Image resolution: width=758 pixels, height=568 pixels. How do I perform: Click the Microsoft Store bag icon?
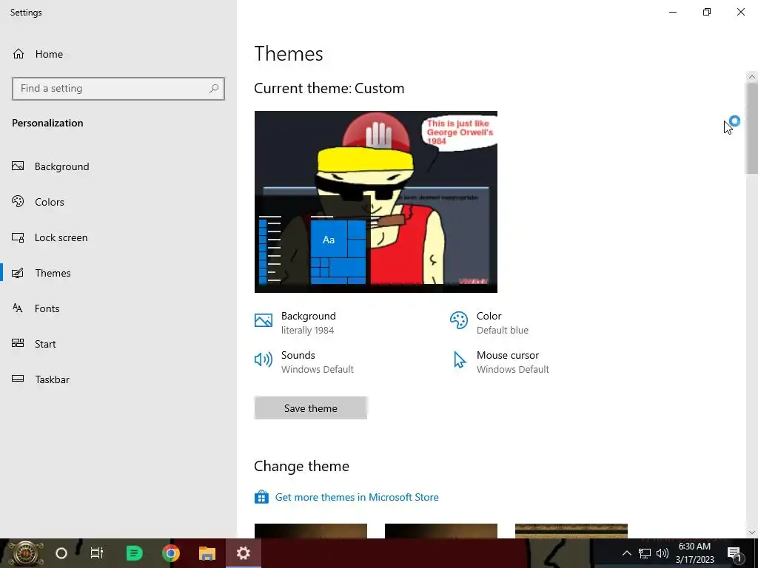tap(261, 497)
